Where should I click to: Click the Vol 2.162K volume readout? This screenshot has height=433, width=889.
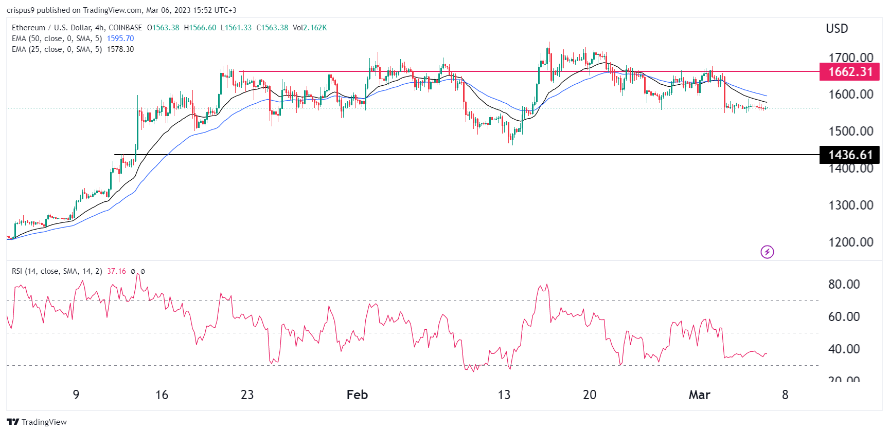310,28
